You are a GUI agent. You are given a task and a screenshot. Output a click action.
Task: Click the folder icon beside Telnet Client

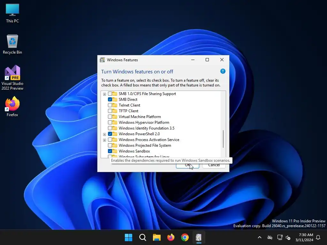point(115,105)
